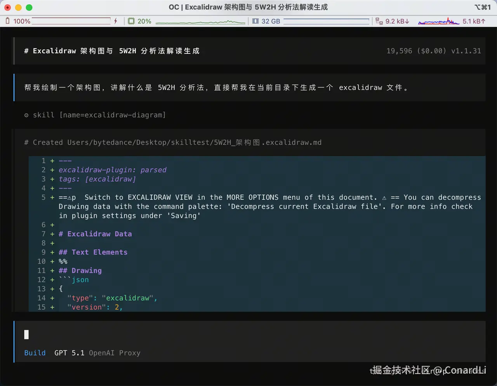
Task: Click the OpenAI Proxy provider label
Action: coord(115,353)
